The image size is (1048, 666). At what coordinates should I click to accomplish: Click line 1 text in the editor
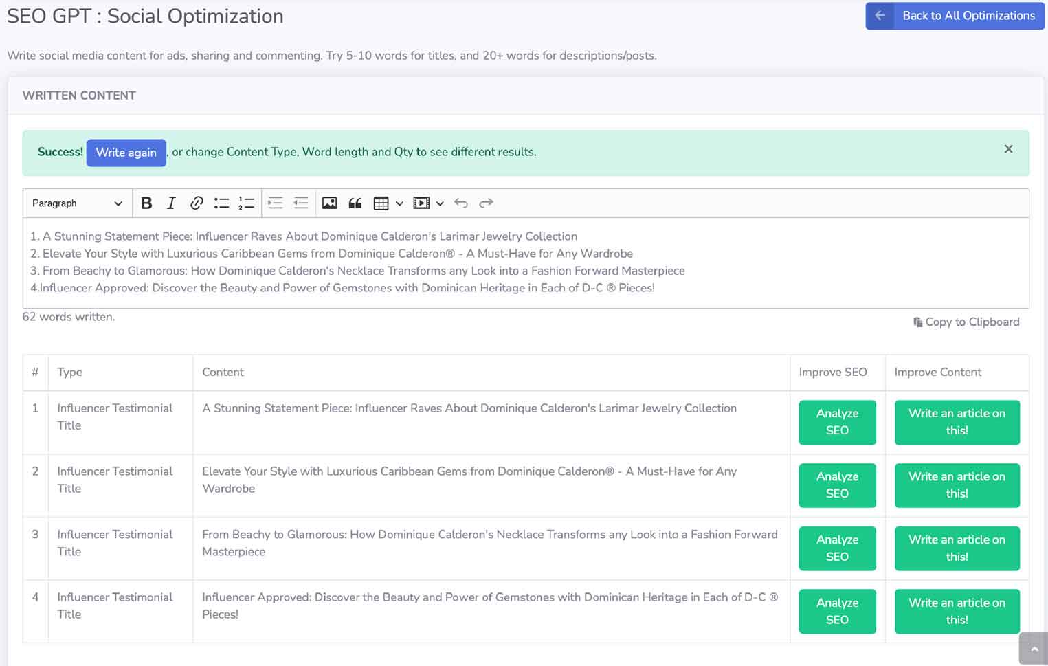coord(304,236)
